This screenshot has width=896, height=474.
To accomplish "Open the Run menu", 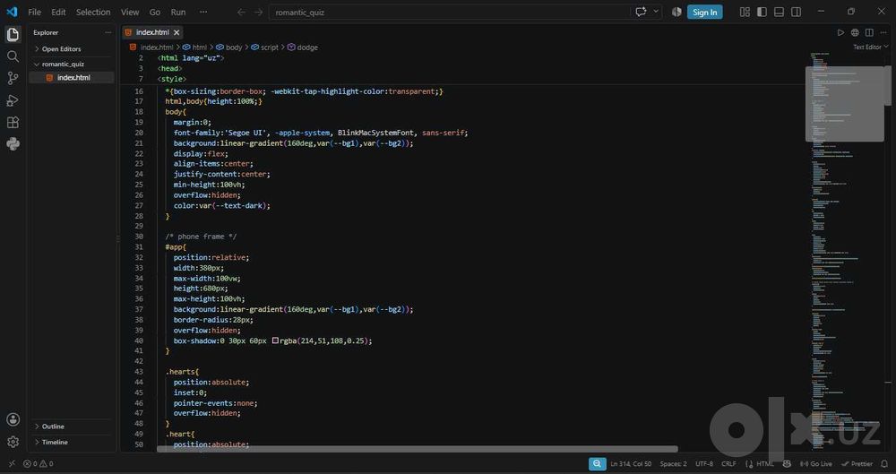I will [x=178, y=12].
